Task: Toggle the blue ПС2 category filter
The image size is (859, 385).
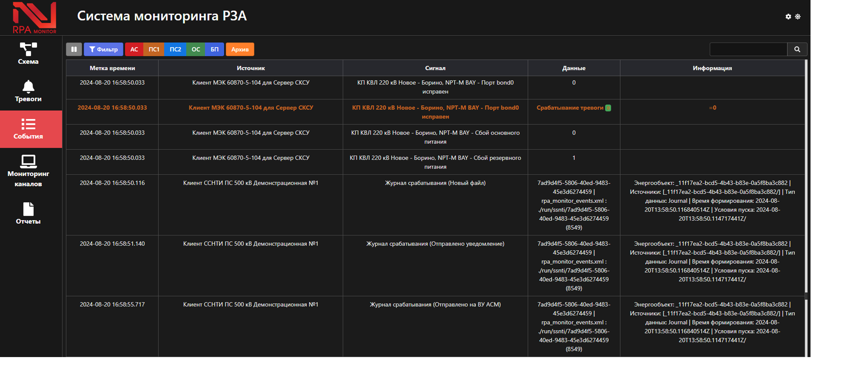Action: [175, 49]
